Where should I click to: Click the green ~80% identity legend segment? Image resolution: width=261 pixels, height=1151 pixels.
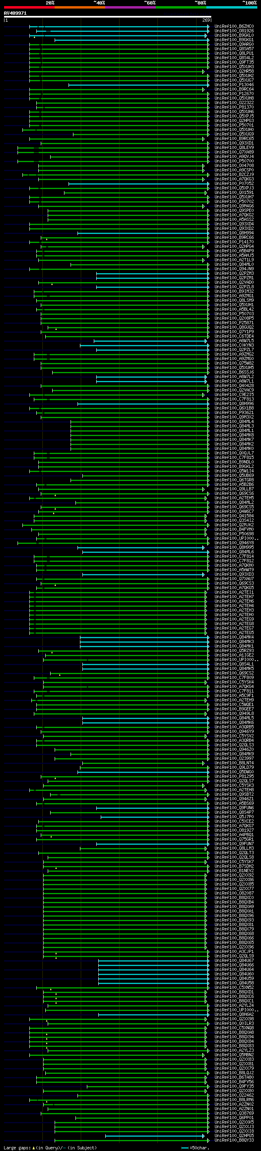181,7
